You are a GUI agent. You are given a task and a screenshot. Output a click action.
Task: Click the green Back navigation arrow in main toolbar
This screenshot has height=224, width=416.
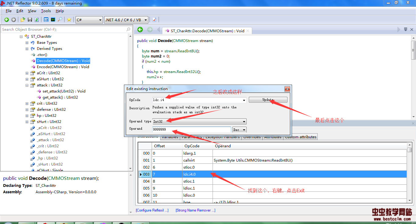pyautogui.click(x=6, y=20)
